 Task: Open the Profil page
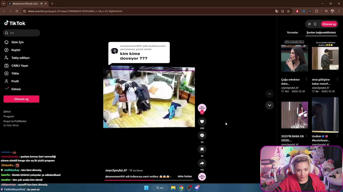(15, 81)
